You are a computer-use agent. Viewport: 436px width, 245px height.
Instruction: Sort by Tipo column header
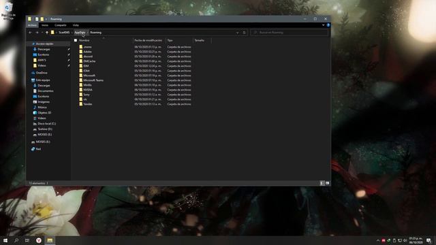coord(170,40)
